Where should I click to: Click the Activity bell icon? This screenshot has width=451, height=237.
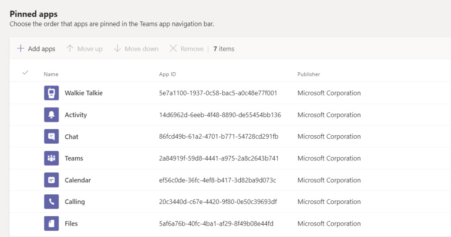click(51, 115)
